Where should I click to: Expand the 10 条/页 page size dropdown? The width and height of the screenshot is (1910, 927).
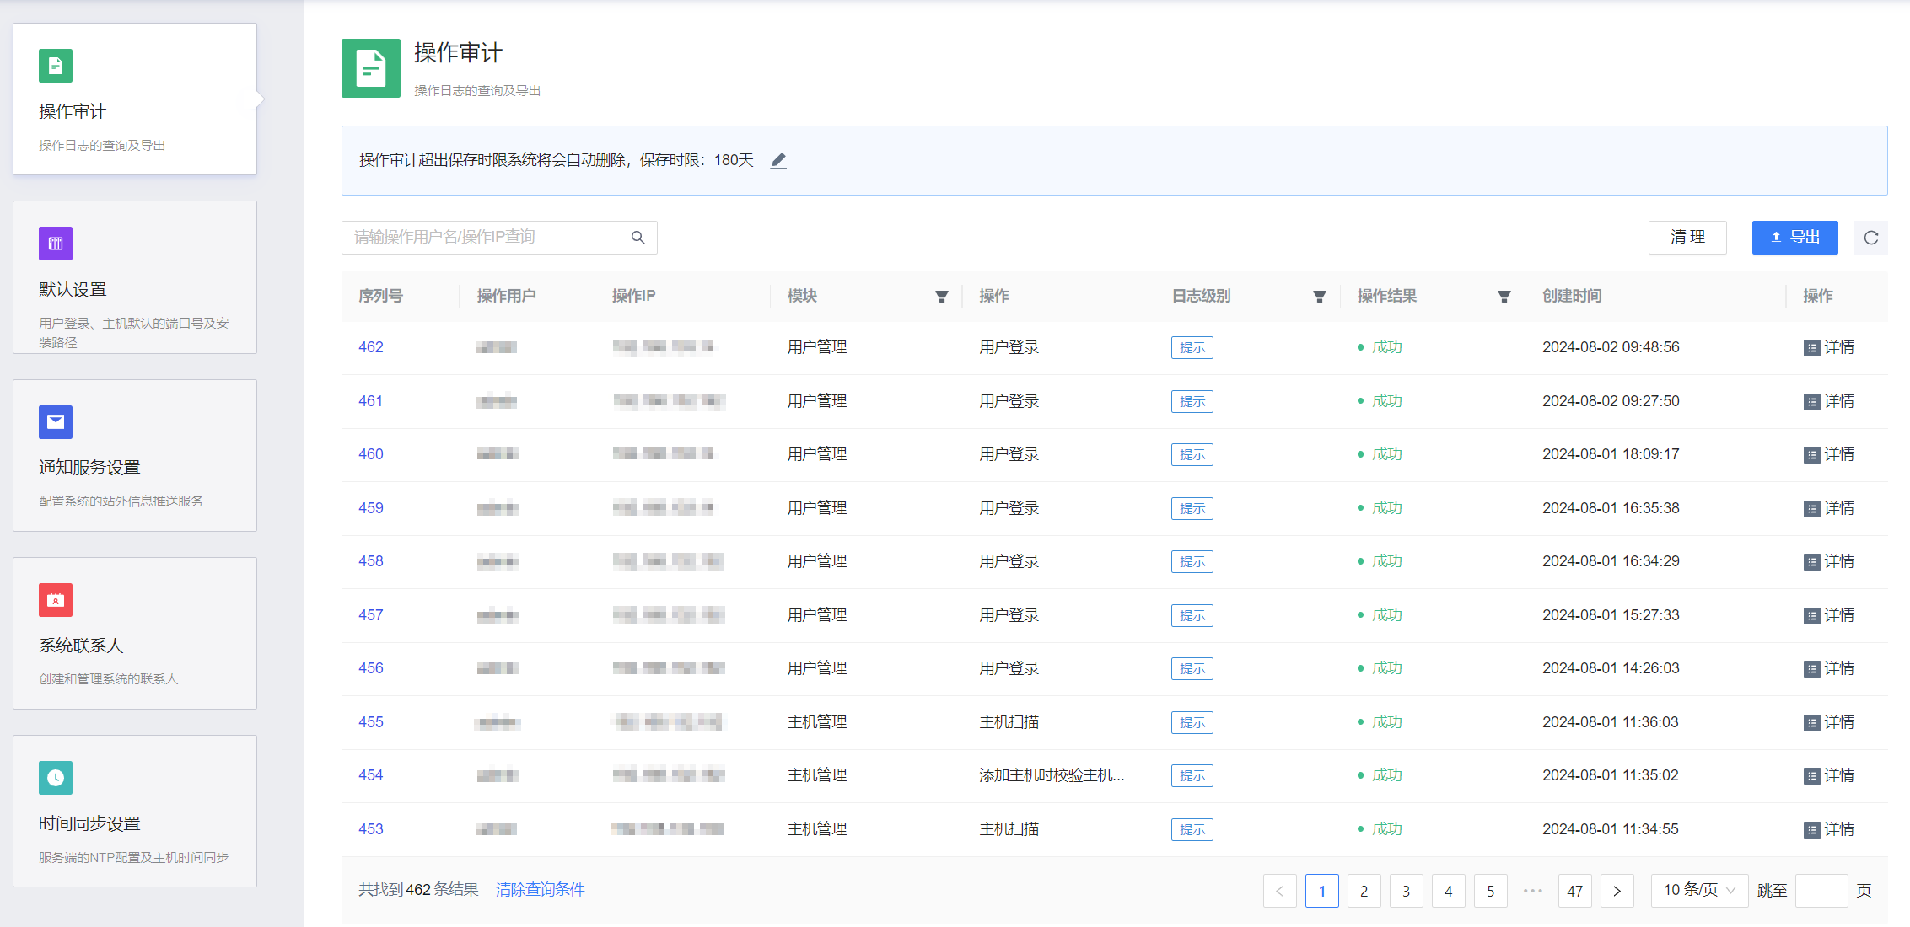tap(1698, 890)
